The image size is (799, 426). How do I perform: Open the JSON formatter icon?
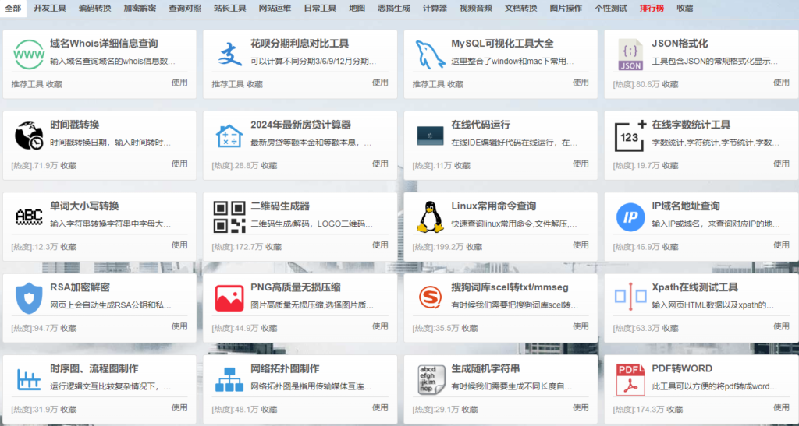click(630, 55)
